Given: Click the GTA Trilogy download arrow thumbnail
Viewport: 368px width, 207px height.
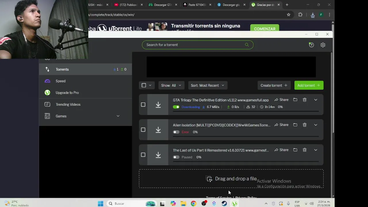Looking at the screenshot, I should click(x=158, y=105).
